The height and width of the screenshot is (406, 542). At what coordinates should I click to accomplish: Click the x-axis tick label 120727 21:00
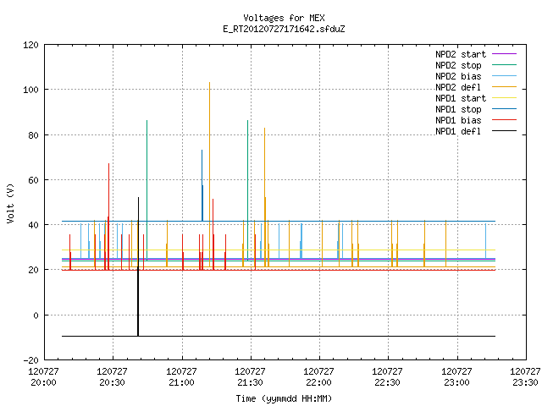click(181, 377)
